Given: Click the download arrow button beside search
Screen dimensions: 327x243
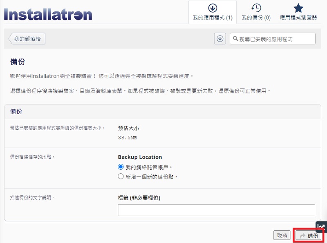Looking at the screenshot, I should 220,39.
